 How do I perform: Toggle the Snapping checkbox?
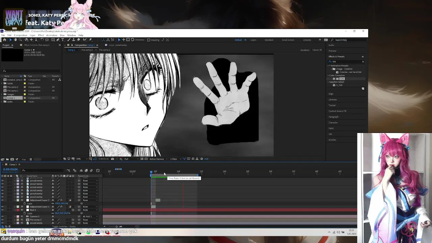148,40
